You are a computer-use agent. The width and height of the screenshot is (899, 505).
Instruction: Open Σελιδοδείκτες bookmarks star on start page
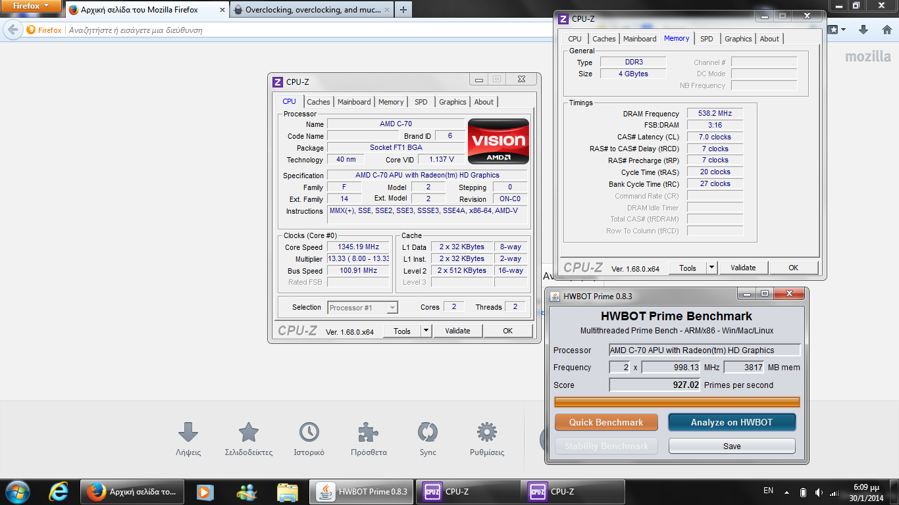[x=248, y=432]
